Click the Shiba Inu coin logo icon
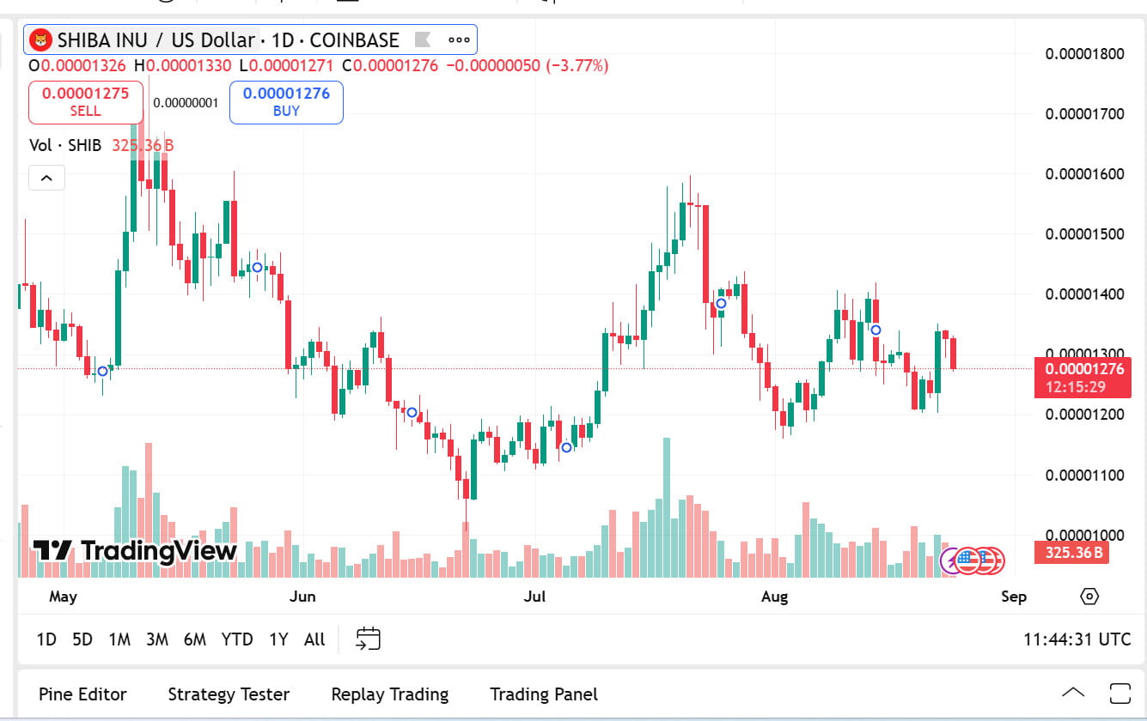The height and width of the screenshot is (721, 1147). [40, 39]
